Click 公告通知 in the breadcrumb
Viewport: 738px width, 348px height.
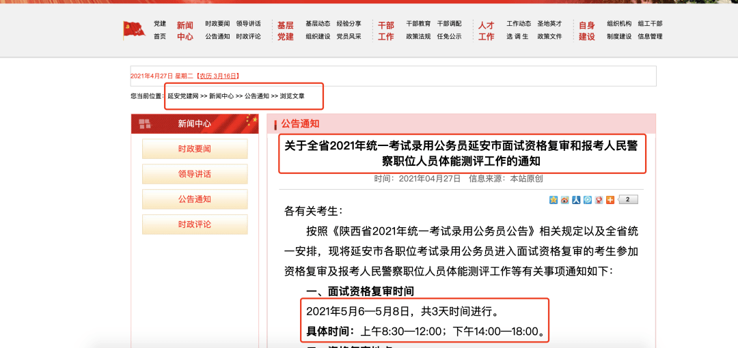[x=256, y=96]
